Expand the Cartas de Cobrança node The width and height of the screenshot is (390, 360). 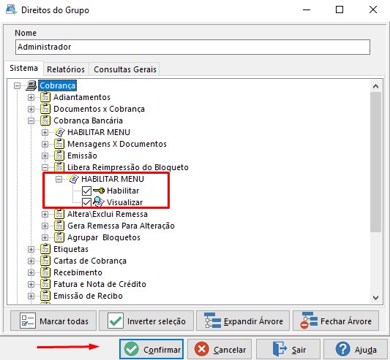coord(31,261)
